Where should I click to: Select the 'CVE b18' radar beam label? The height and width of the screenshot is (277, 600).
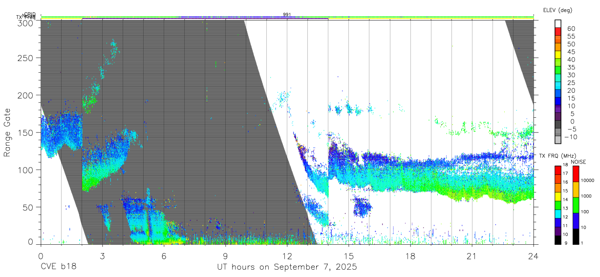point(59,267)
